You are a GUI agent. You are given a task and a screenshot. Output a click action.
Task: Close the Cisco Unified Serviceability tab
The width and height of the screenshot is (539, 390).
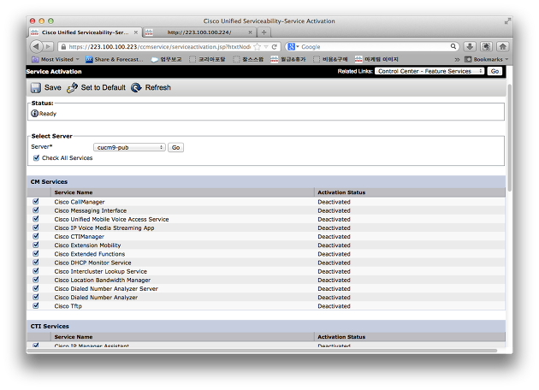[136, 32]
